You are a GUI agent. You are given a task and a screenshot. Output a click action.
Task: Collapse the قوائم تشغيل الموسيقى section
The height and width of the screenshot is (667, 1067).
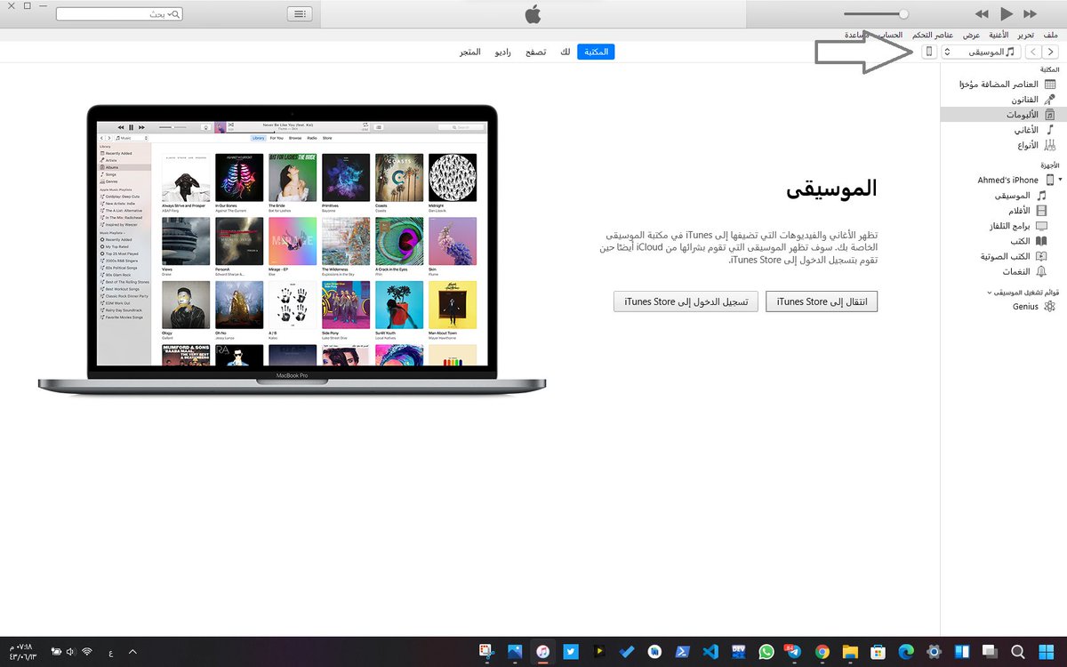coord(991,292)
